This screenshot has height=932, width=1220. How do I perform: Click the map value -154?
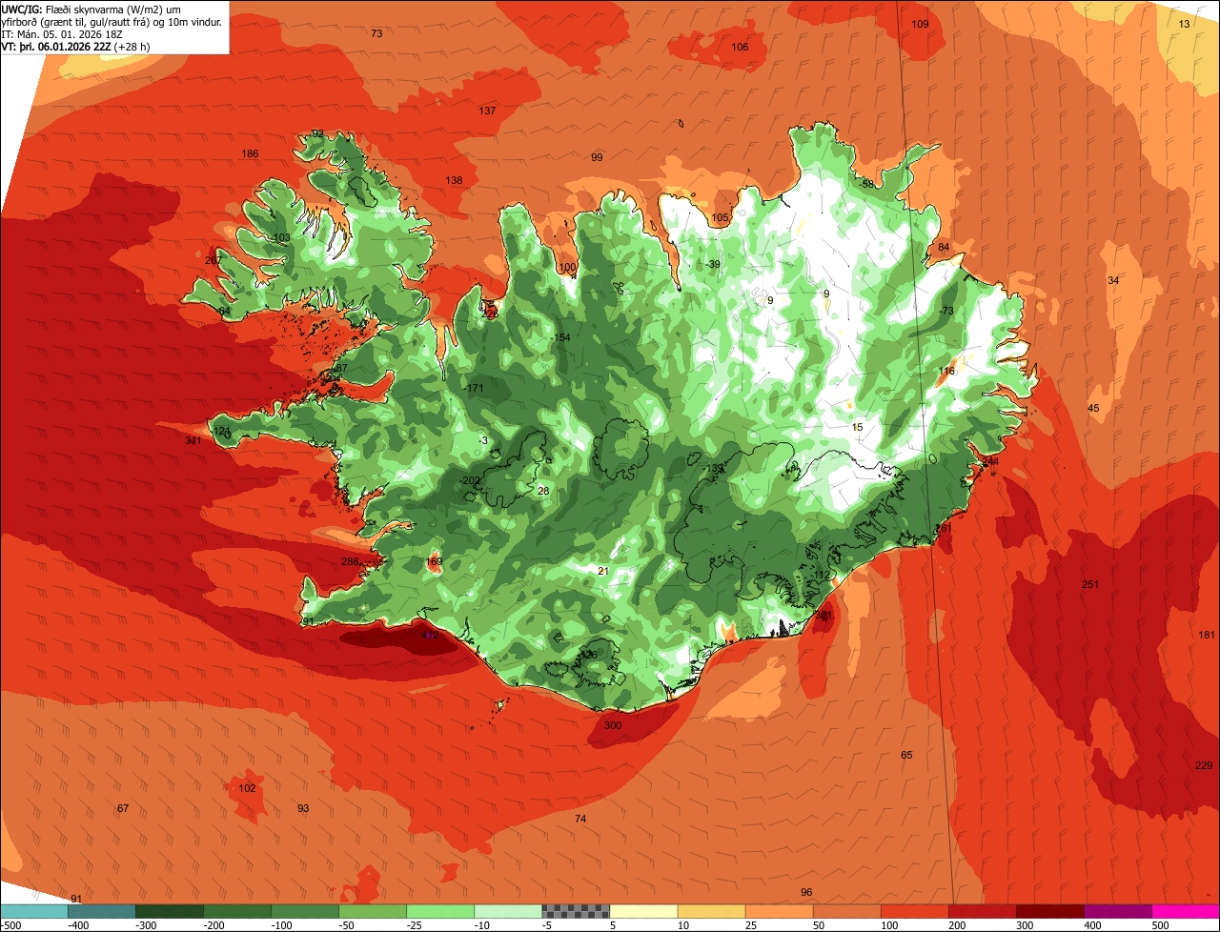[x=560, y=338]
